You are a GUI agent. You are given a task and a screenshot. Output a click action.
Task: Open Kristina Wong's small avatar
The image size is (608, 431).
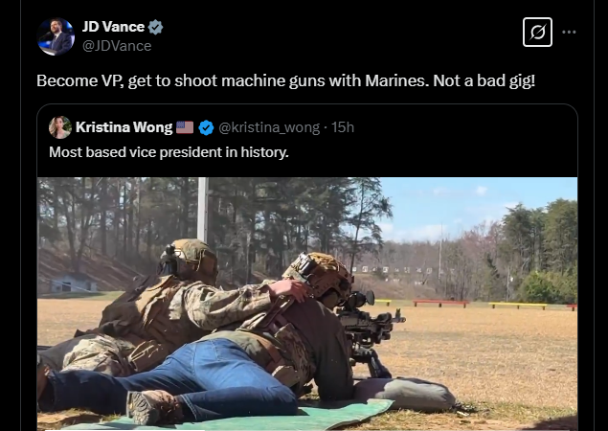(60, 127)
